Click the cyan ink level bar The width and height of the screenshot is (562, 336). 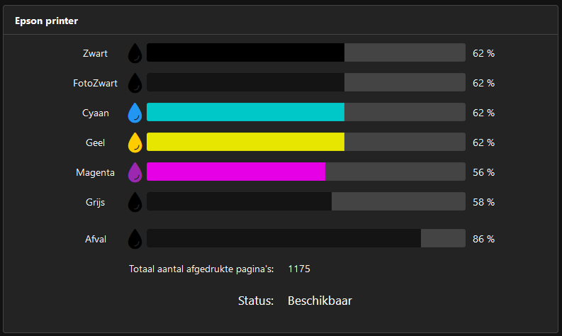pos(305,113)
